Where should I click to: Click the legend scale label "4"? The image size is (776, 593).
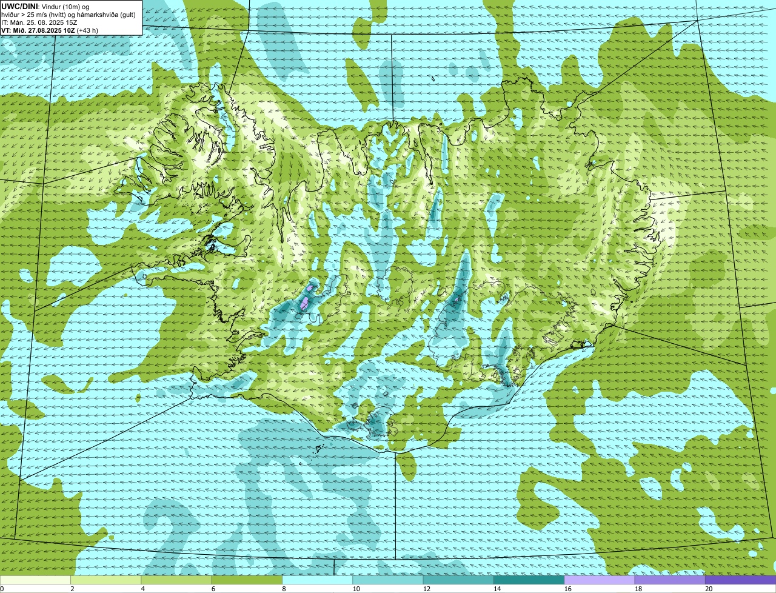click(142, 589)
